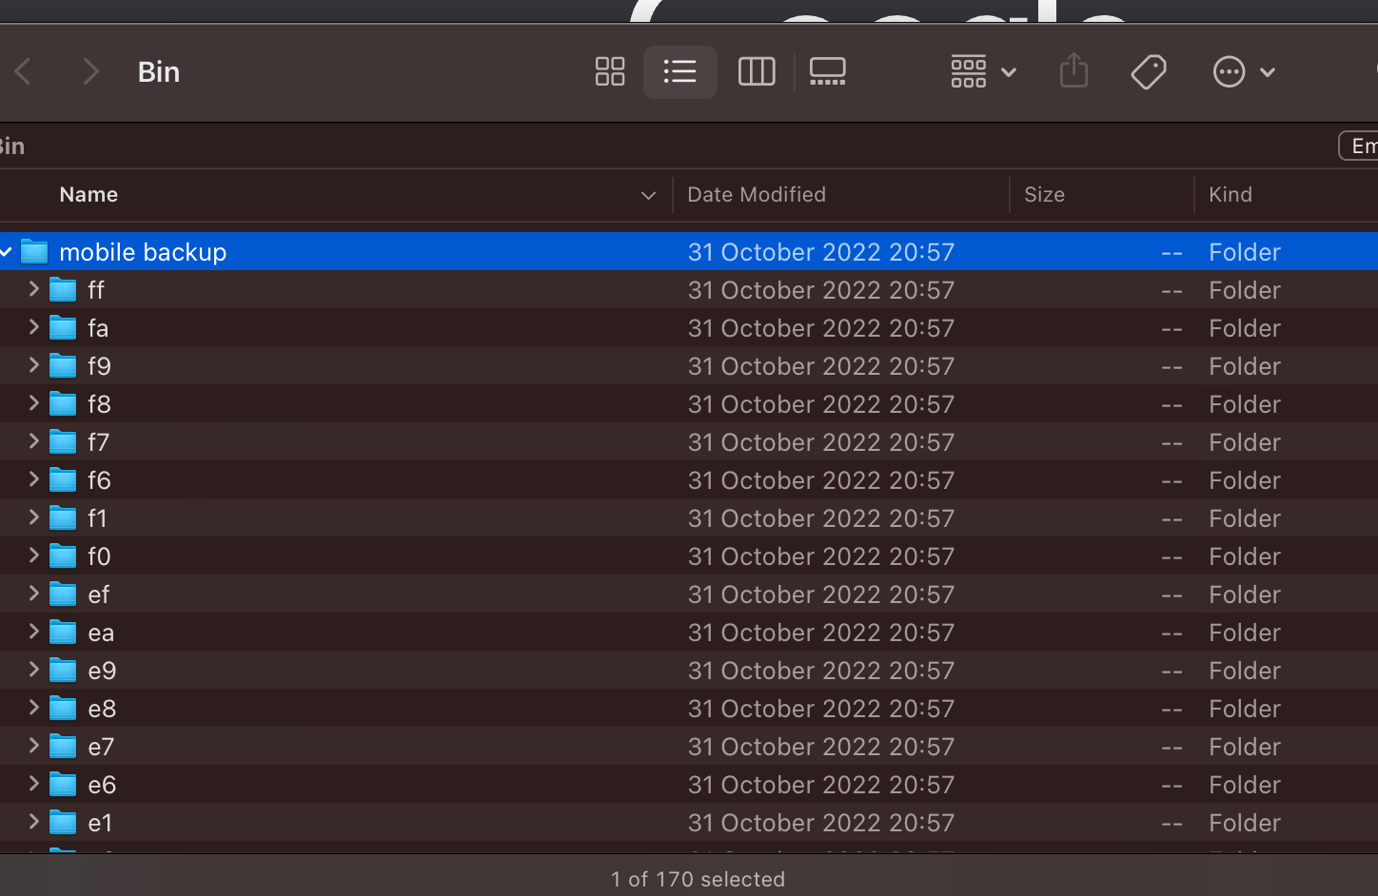
Task: Click the e9 folder icon
Action: (63, 670)
